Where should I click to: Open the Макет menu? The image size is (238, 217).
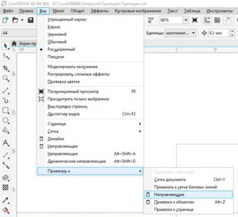[x=58, y=11]
